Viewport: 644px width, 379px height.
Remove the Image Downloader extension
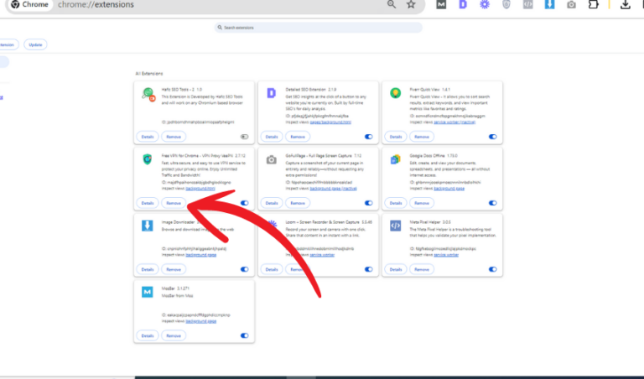click(x=173, y=269)
